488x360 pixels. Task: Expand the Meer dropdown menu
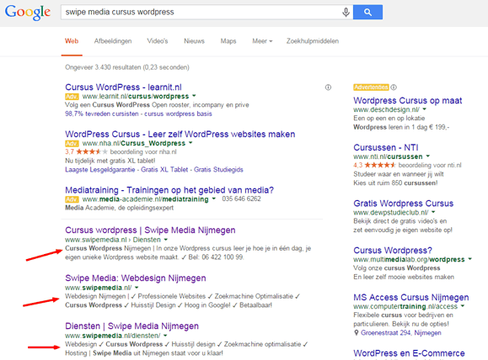coord(262,41)
